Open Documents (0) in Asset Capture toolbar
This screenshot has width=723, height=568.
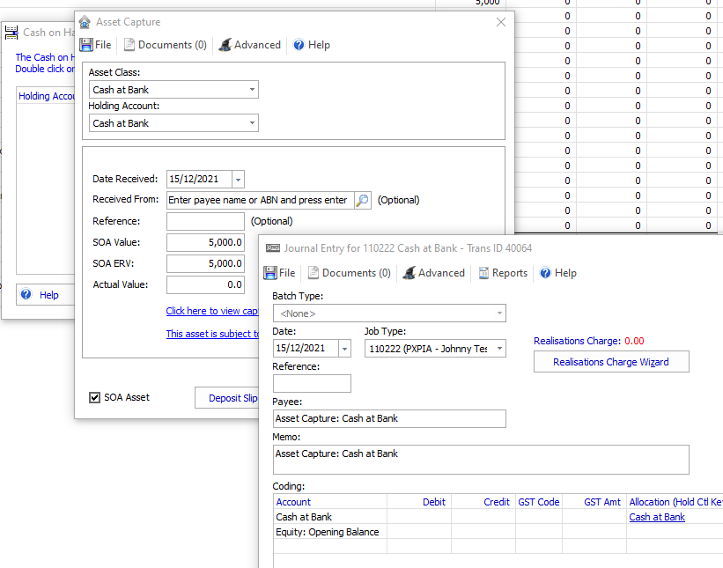click(x=165, y=45)
